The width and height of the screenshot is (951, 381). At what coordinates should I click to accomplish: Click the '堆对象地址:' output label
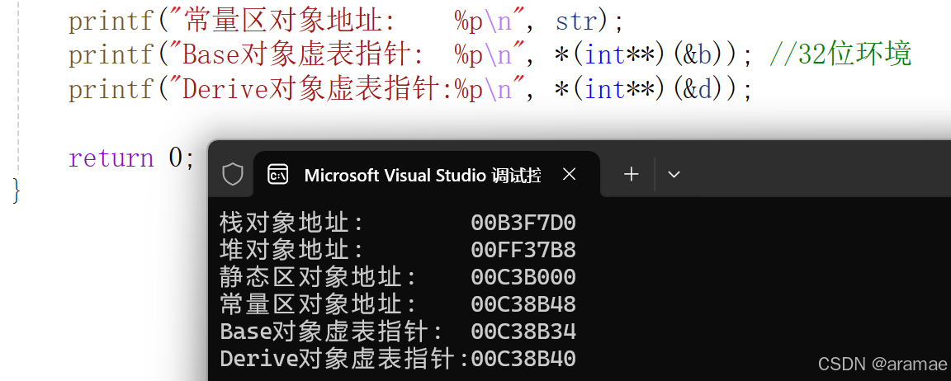291,250
